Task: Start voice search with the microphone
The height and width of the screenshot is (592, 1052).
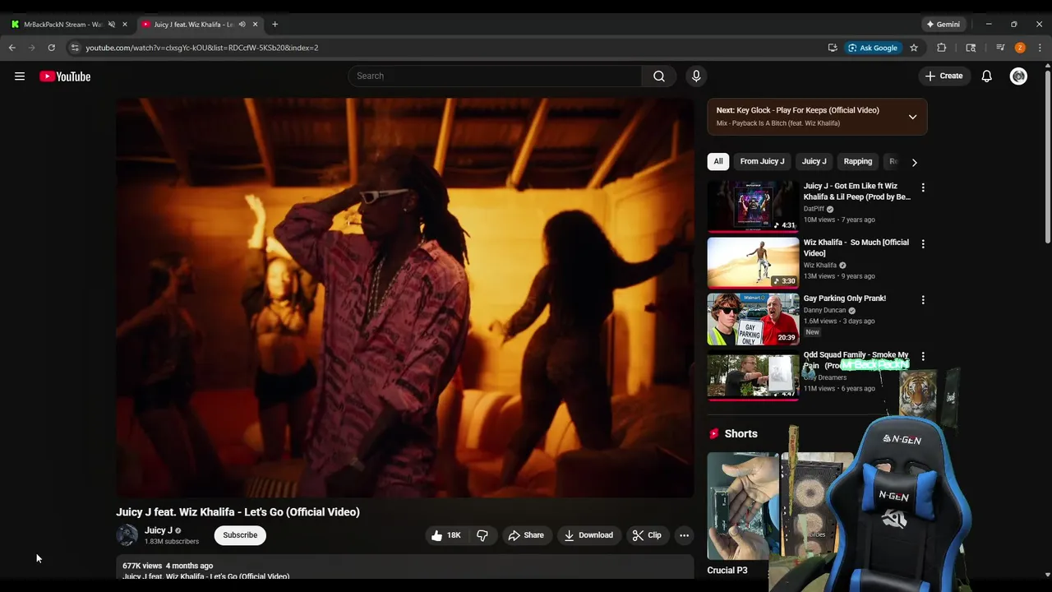Action: point(696,76)
